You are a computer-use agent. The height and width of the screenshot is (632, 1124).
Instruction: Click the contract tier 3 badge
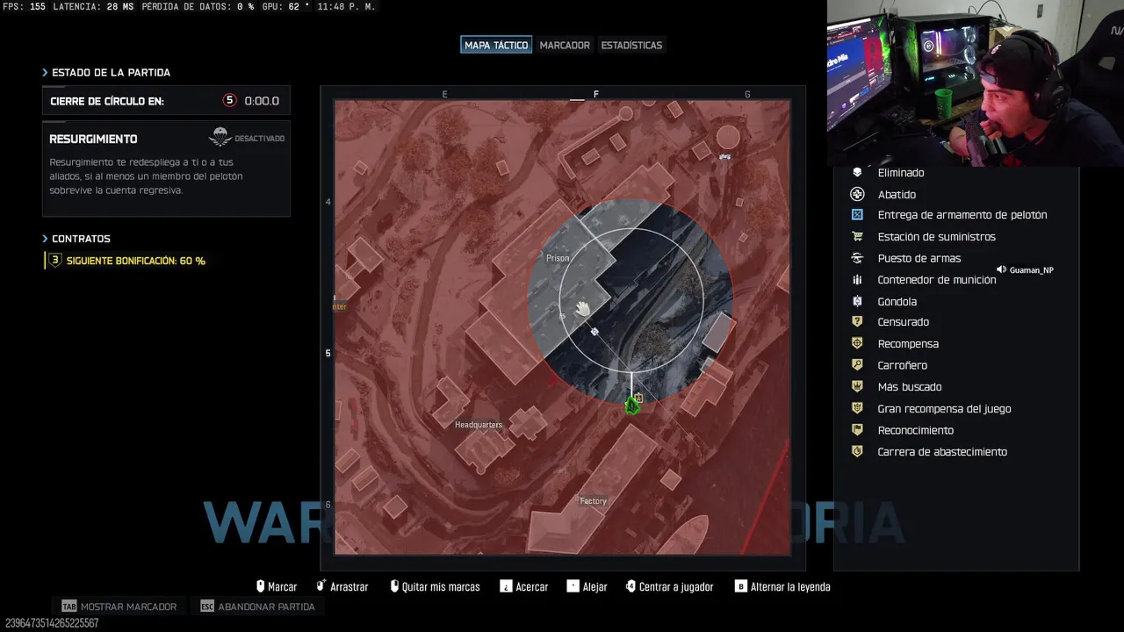pyautogui.click(x=55, y=261)
